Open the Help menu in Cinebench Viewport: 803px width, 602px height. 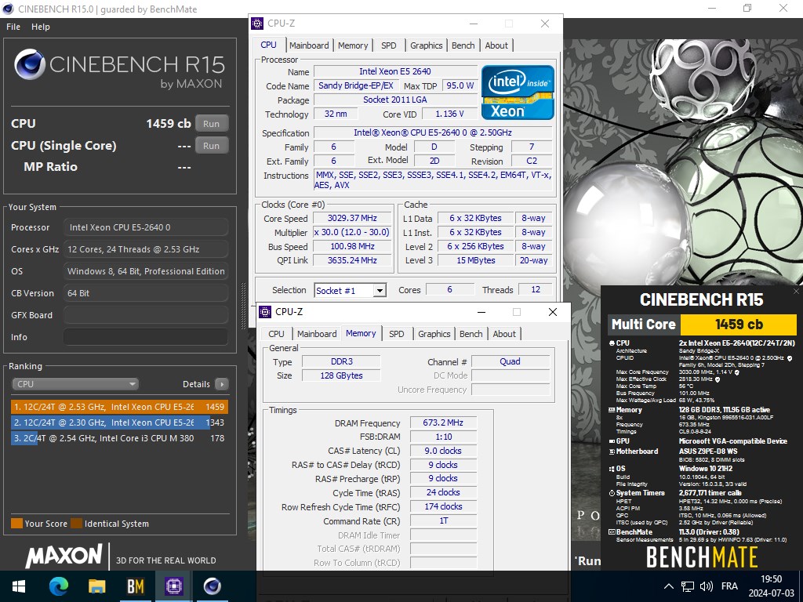(x=41, y=27)
